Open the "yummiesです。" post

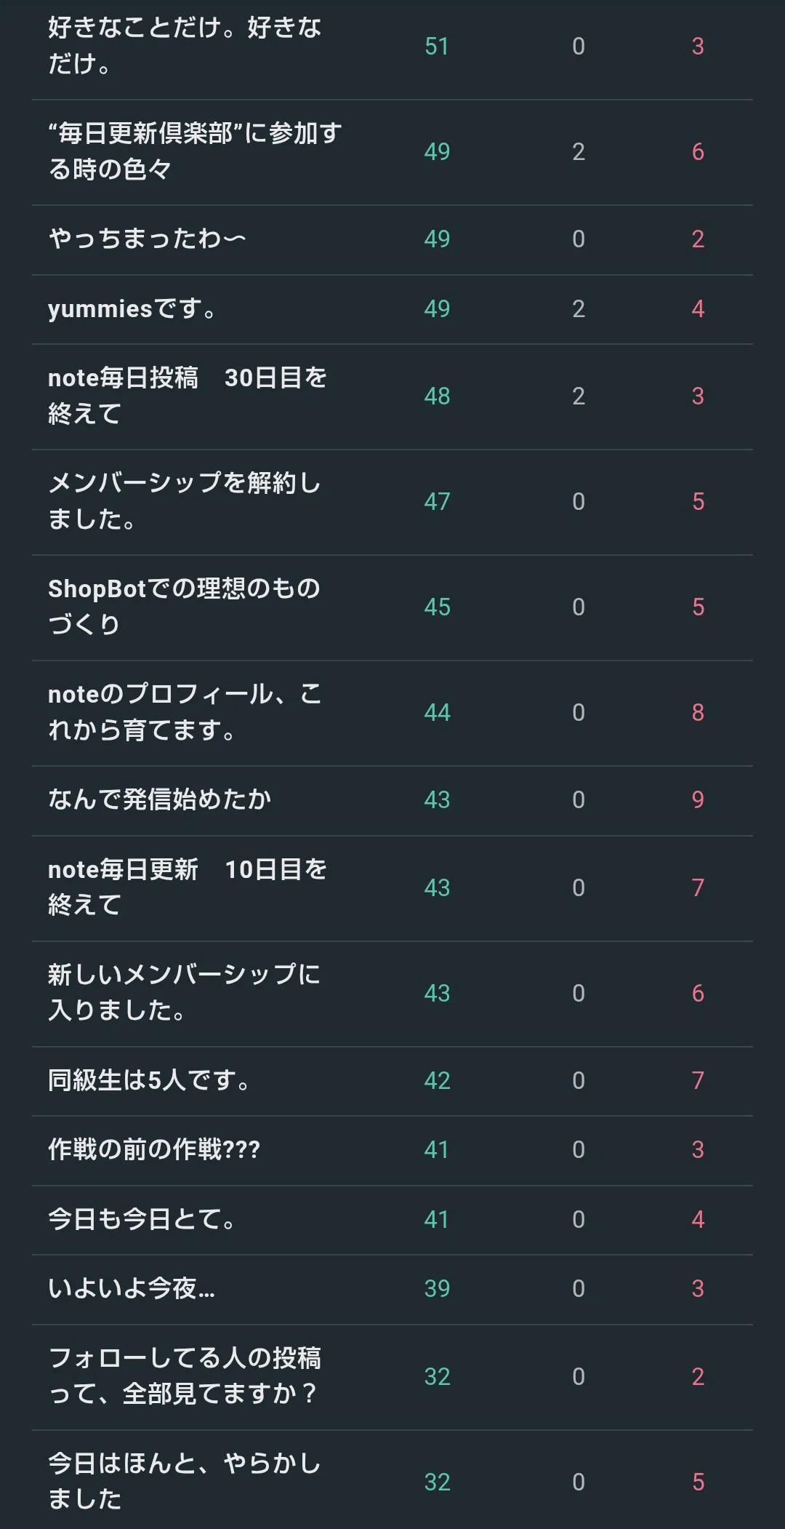coord(132,308)
